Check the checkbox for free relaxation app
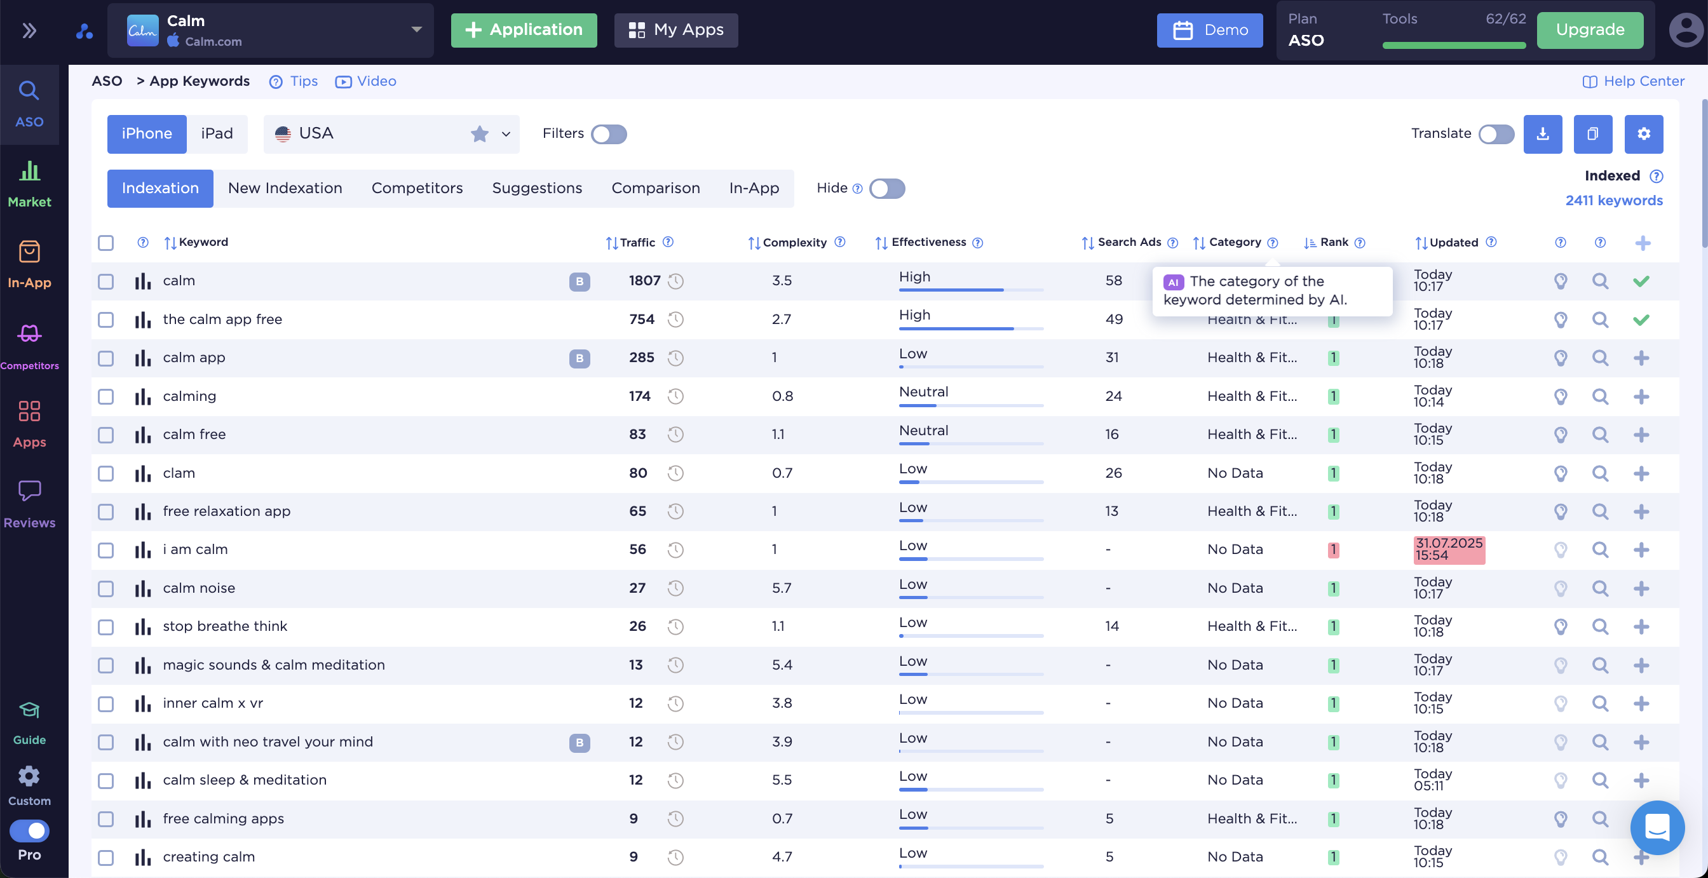 pyautogui.click(x=105, y=511)
